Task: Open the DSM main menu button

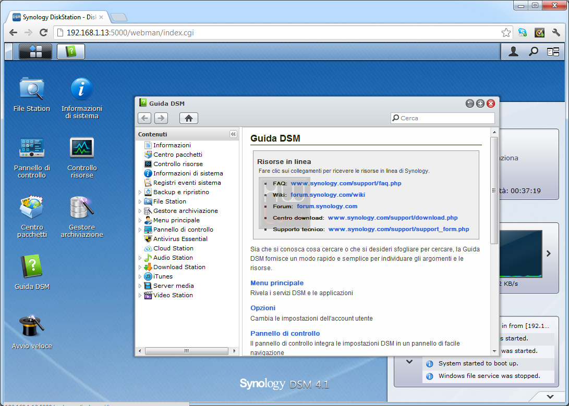Action: [x=35, y=52]
